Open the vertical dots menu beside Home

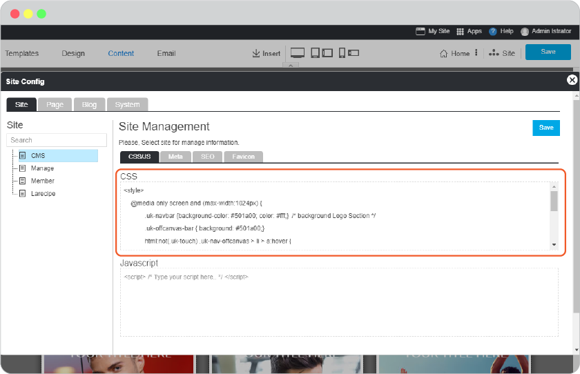pyautogui.click(x=476, y=52)
